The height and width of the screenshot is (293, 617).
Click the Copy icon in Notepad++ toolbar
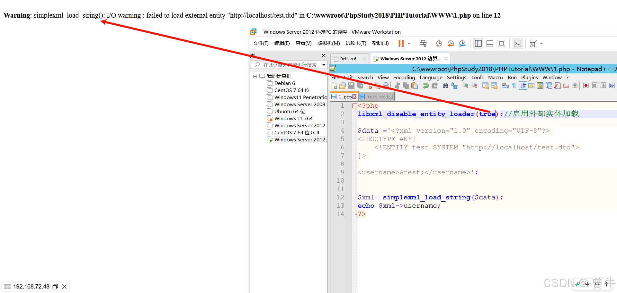tap(406, 86)
